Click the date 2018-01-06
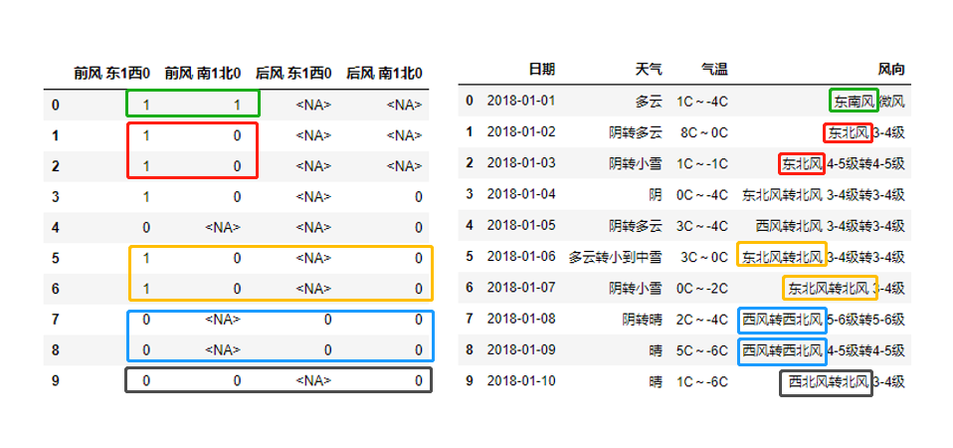This screenshot has width=953, height=448. pos(521,257)
